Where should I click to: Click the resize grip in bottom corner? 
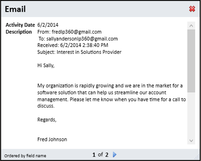197,157
